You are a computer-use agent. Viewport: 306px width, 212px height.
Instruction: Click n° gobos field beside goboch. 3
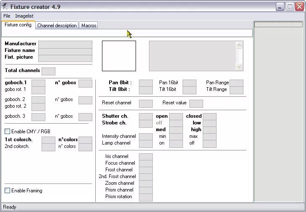pos(85,117)
